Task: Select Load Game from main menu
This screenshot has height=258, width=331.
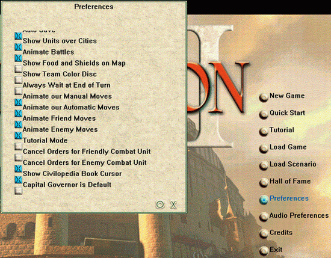Action: [x=288, y=147]
